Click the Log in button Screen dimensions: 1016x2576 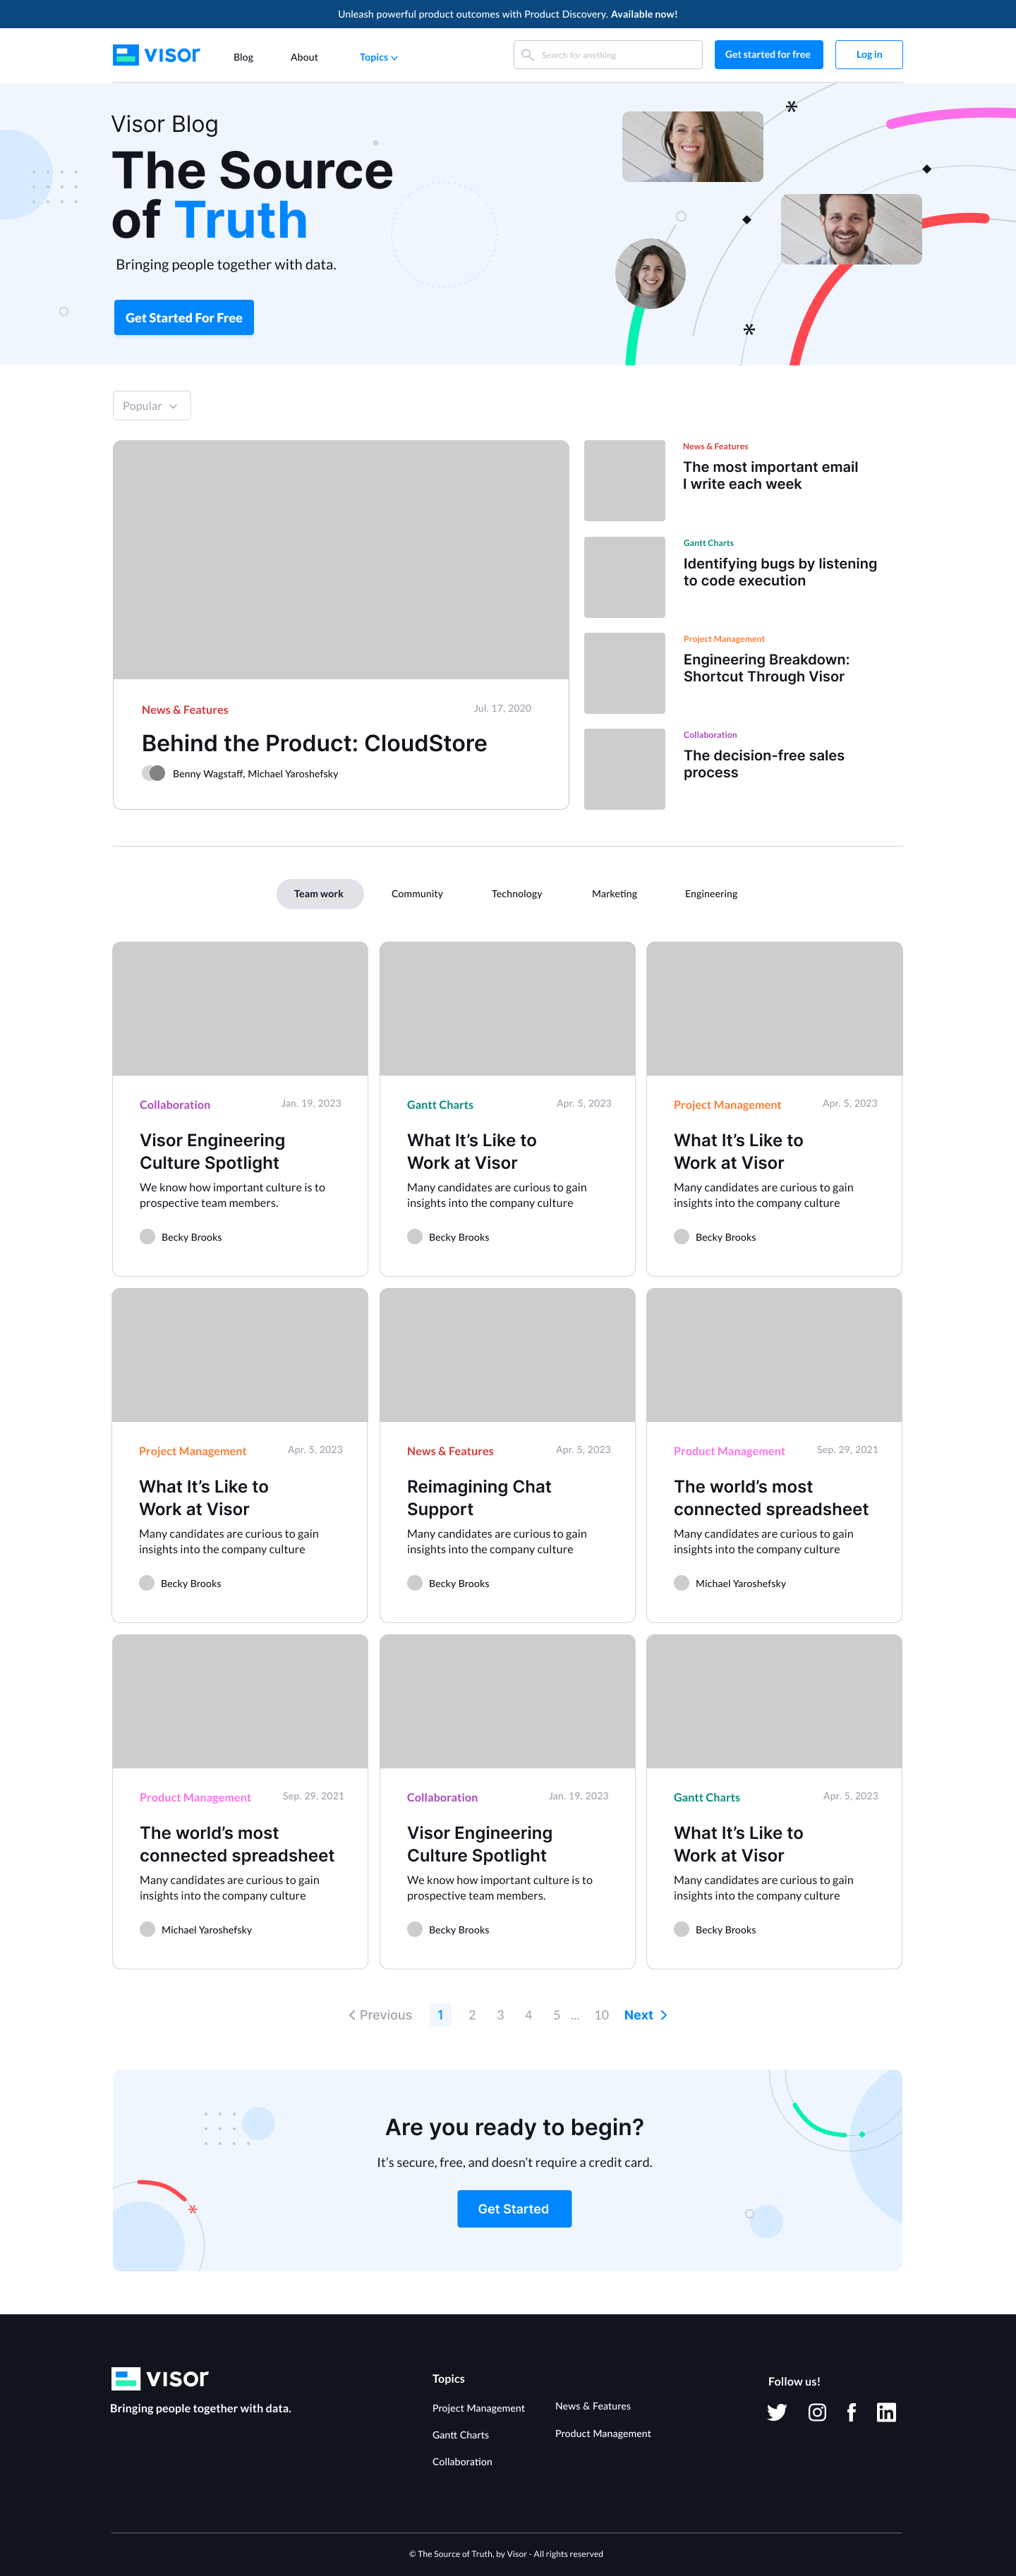[868, 55]
